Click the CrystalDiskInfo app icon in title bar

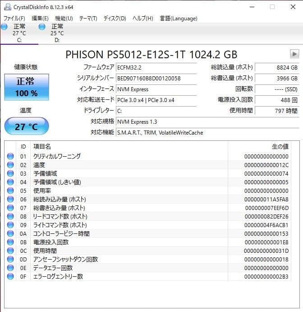(x=7, y=7)
